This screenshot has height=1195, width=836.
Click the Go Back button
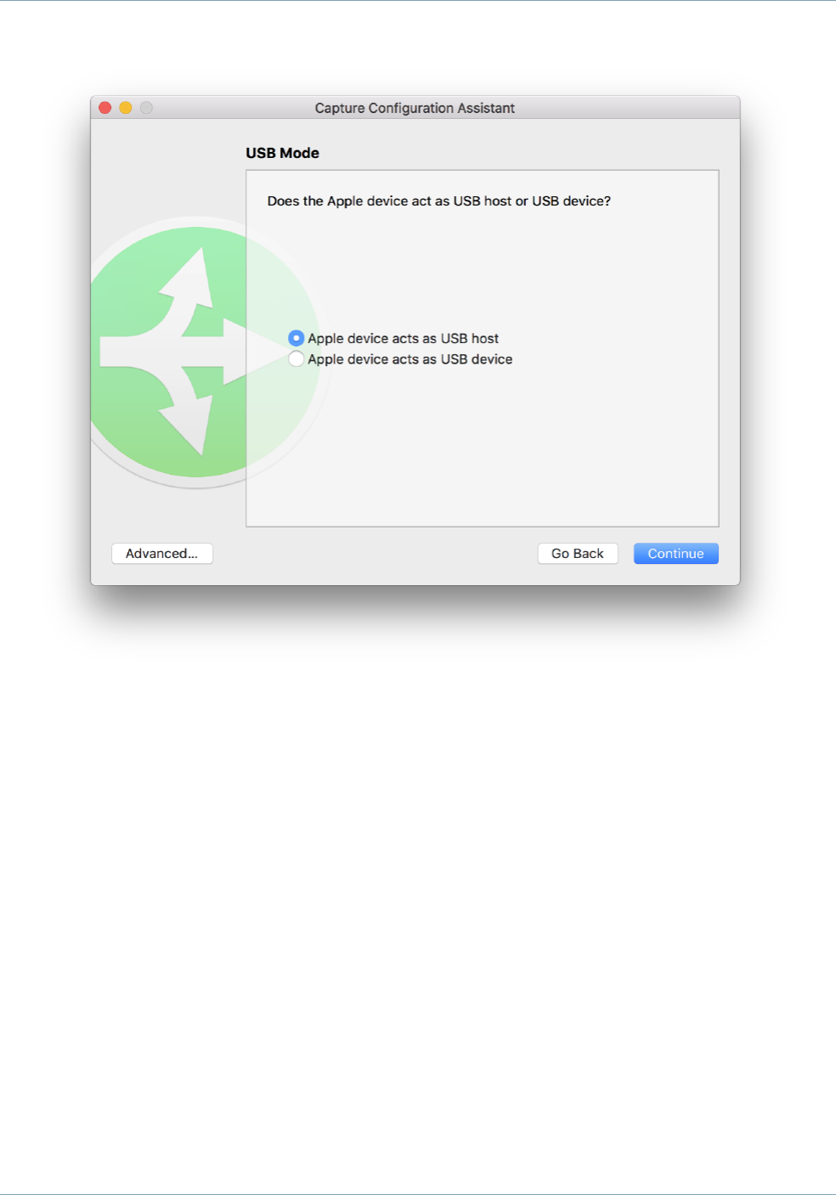coord(578,554)
